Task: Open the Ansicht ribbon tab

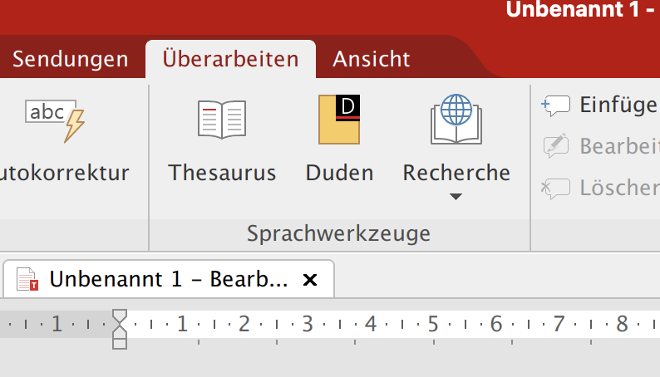Action: 372,59
